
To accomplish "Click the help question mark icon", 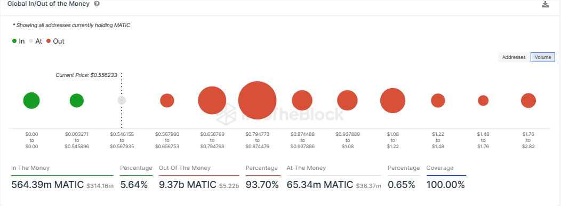I will point(97,4).
